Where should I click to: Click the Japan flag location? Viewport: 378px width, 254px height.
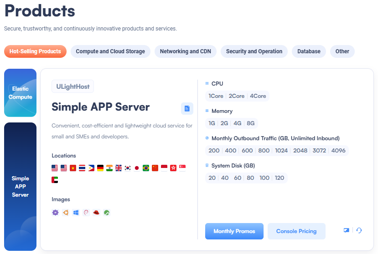click(x=137, y=168)
